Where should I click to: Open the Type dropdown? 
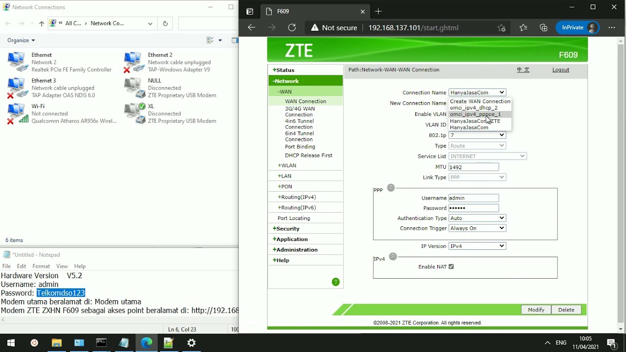click(x=477, y=146)
